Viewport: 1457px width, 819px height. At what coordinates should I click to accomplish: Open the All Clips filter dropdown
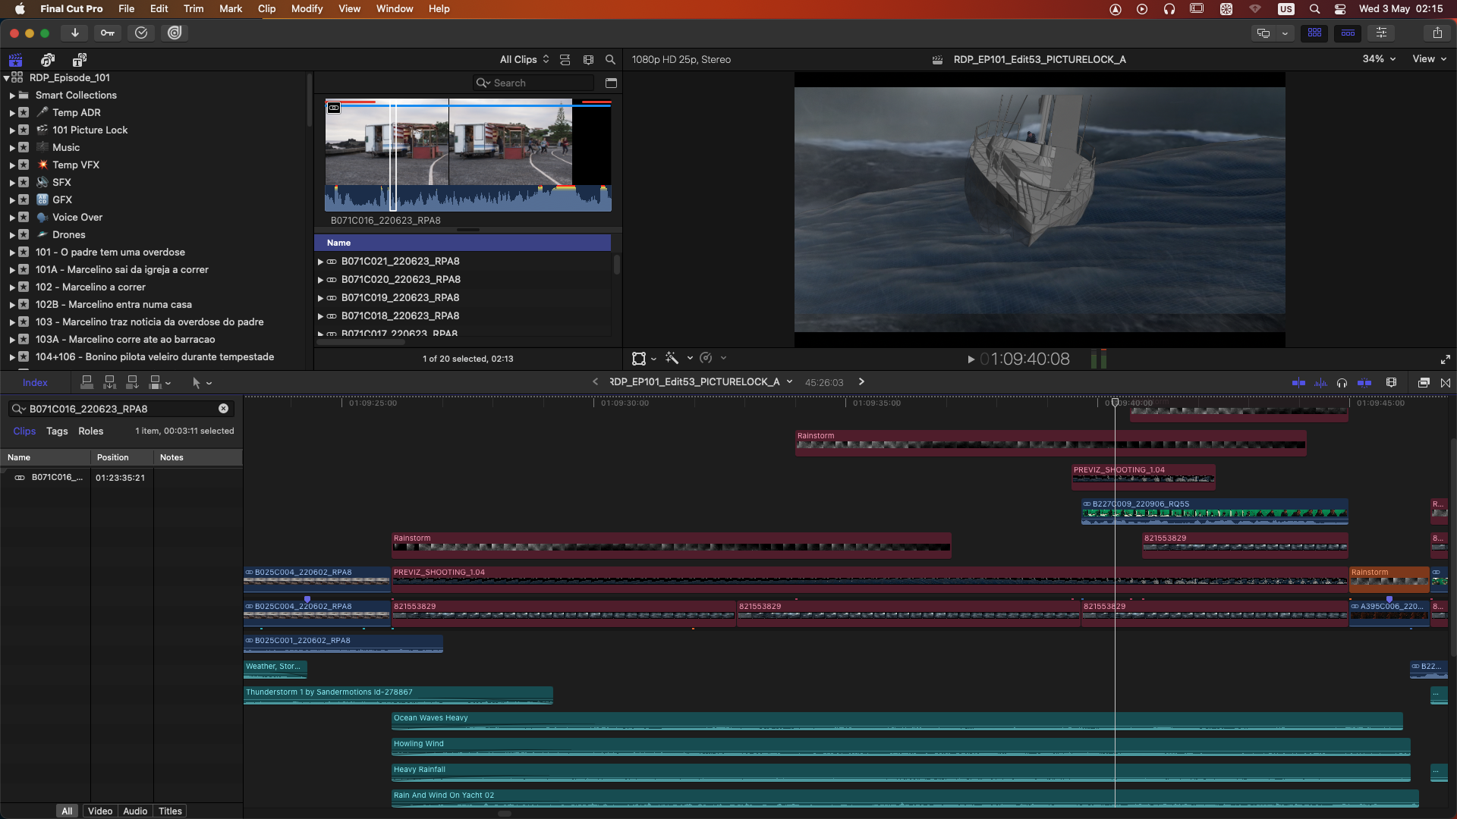(524, 59)
